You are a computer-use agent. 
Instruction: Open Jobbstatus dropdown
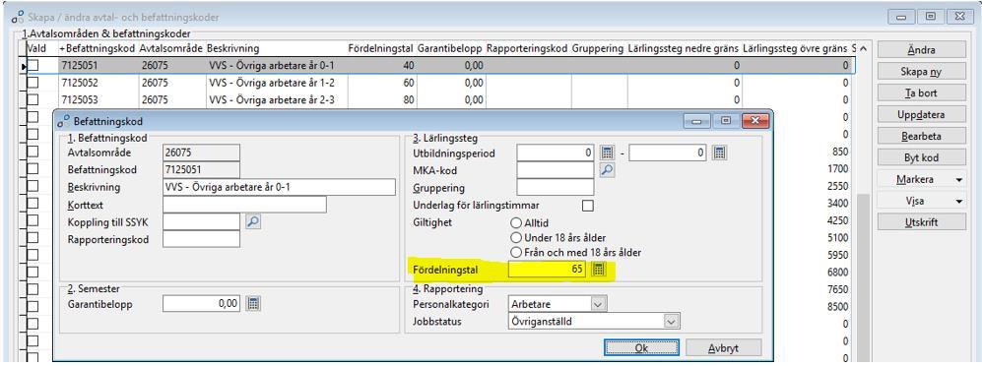(672, 321)
